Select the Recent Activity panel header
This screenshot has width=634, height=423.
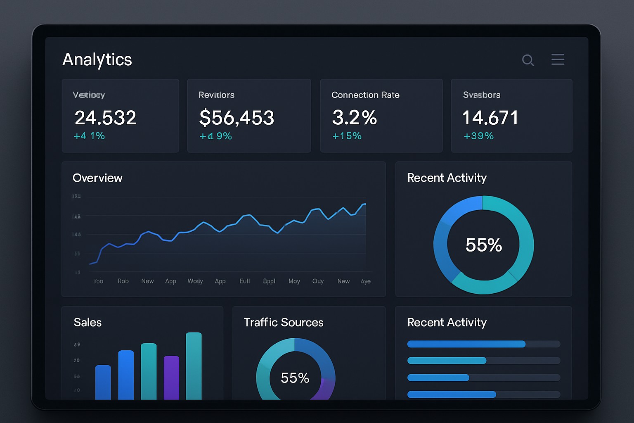coord(447,178)
